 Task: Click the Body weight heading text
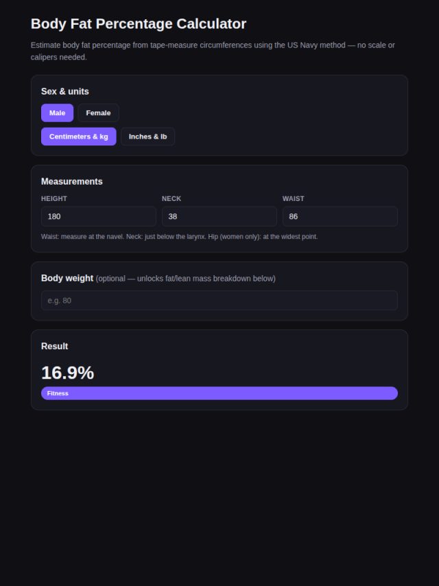click(67, 279)
